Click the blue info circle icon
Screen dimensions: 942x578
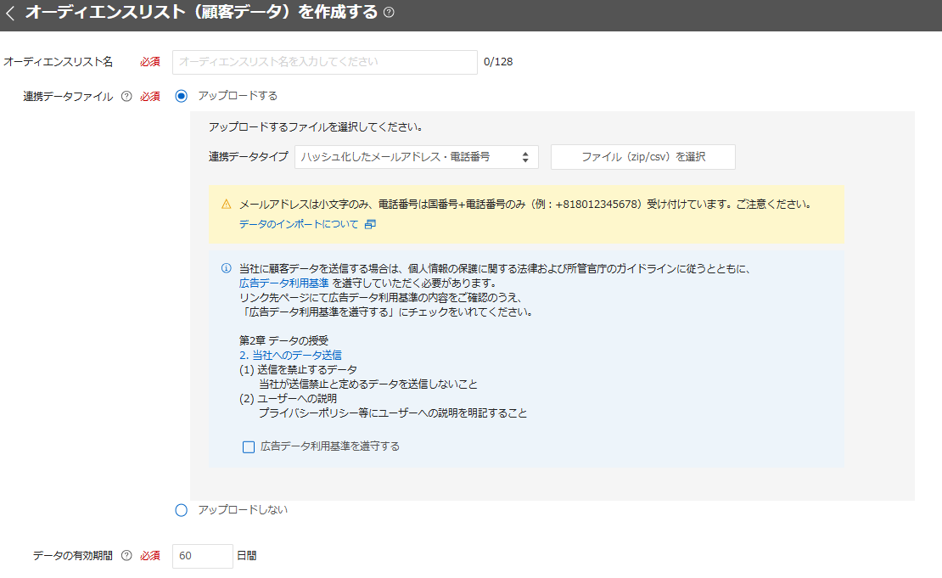pos(226,268)
